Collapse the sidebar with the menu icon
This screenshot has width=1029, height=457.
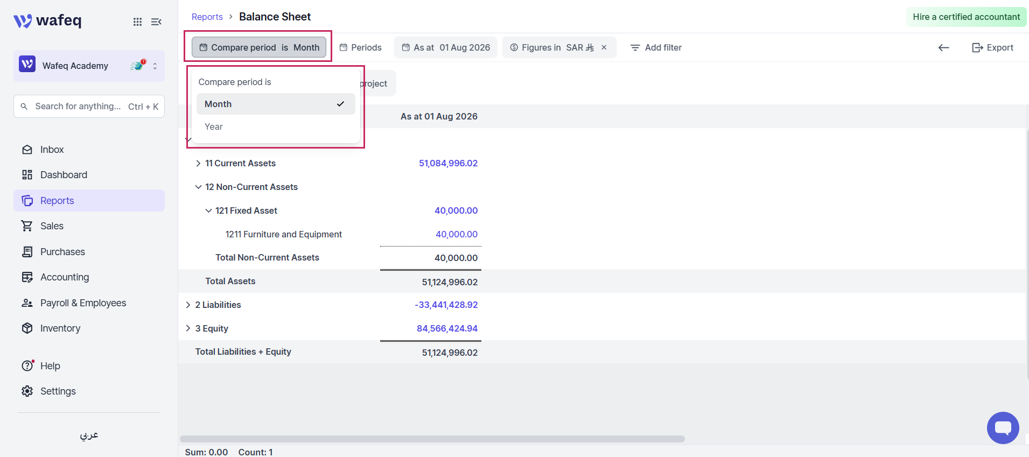coord(156,22)
